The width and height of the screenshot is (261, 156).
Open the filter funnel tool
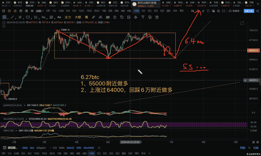[143, 17]
